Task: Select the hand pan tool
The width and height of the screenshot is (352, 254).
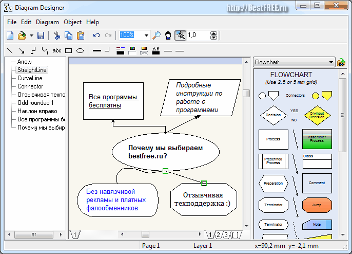Action: [x=168, y=35]
